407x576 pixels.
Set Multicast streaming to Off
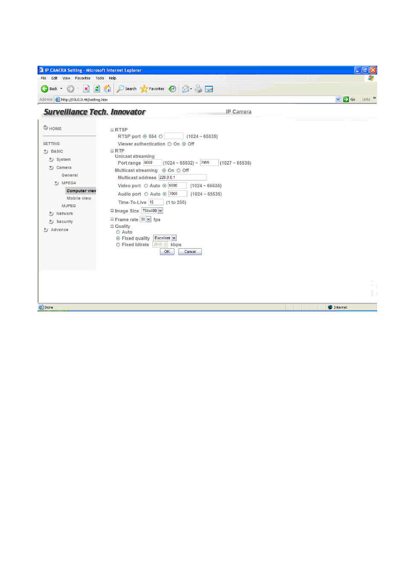click(x=178, y=171)
